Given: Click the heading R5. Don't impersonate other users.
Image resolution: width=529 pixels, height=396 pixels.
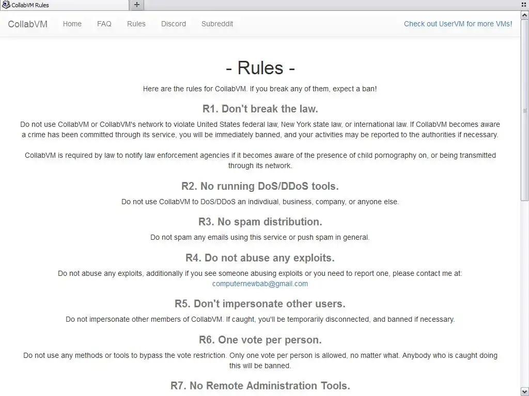Looking at the screenshot, I should tap(260, 303).
